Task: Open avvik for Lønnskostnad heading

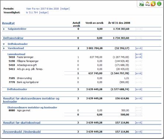Action: coord(139,54)
